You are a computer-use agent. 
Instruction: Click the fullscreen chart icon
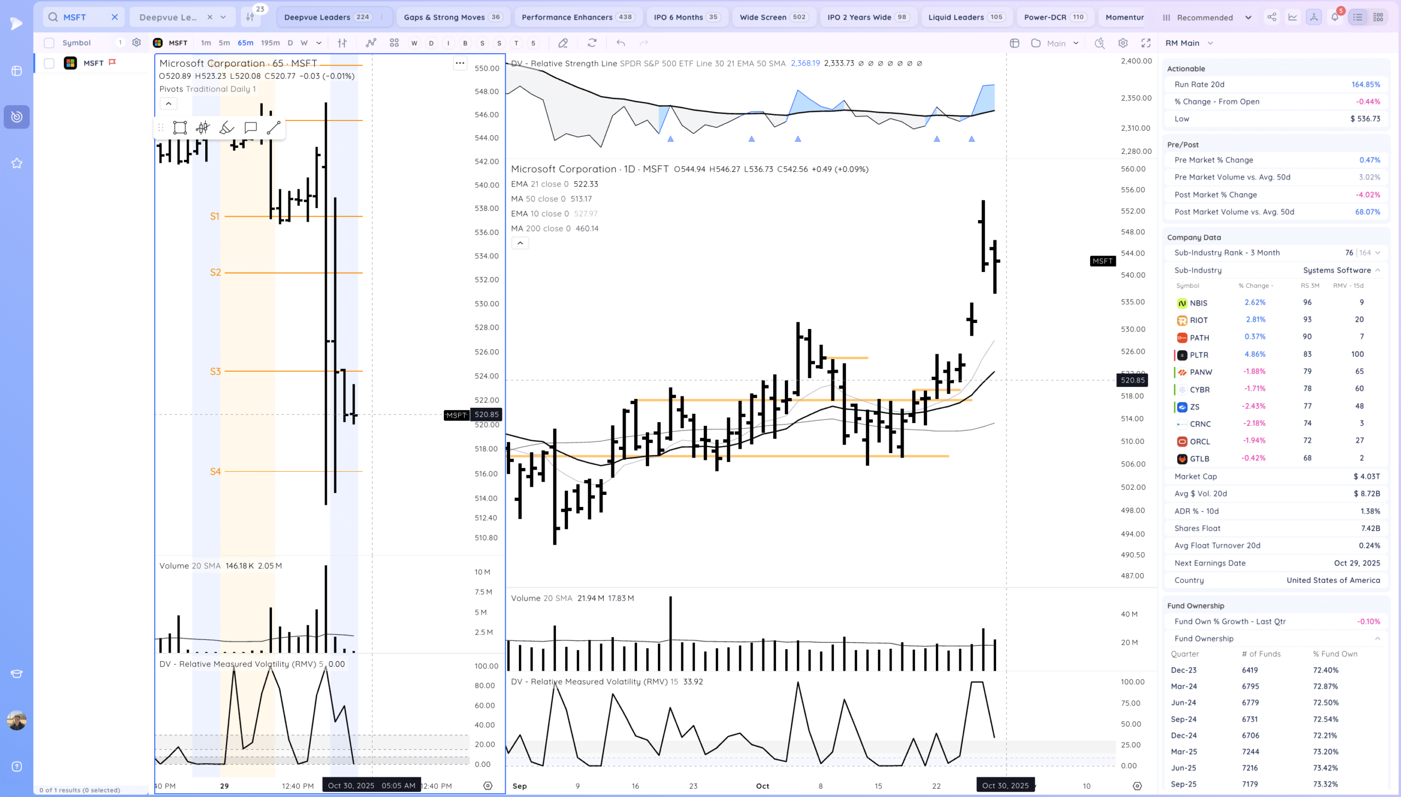[1145, 43]
